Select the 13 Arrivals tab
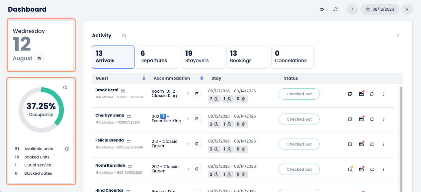Viewport: 421px width, 192px height. (113, 57)
